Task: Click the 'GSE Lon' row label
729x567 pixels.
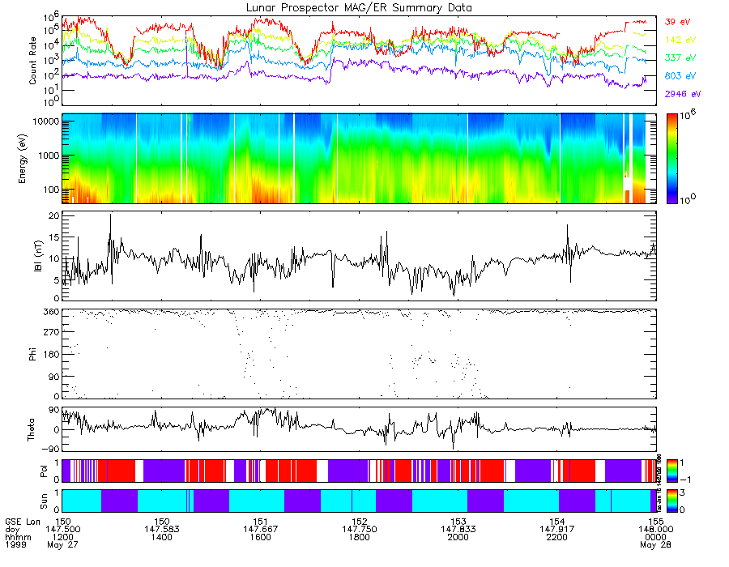Action: coord(23,522)
